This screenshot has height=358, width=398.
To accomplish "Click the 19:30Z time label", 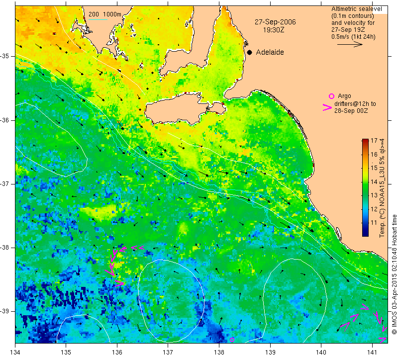I will pyautogui.click(x=274, y=30).
